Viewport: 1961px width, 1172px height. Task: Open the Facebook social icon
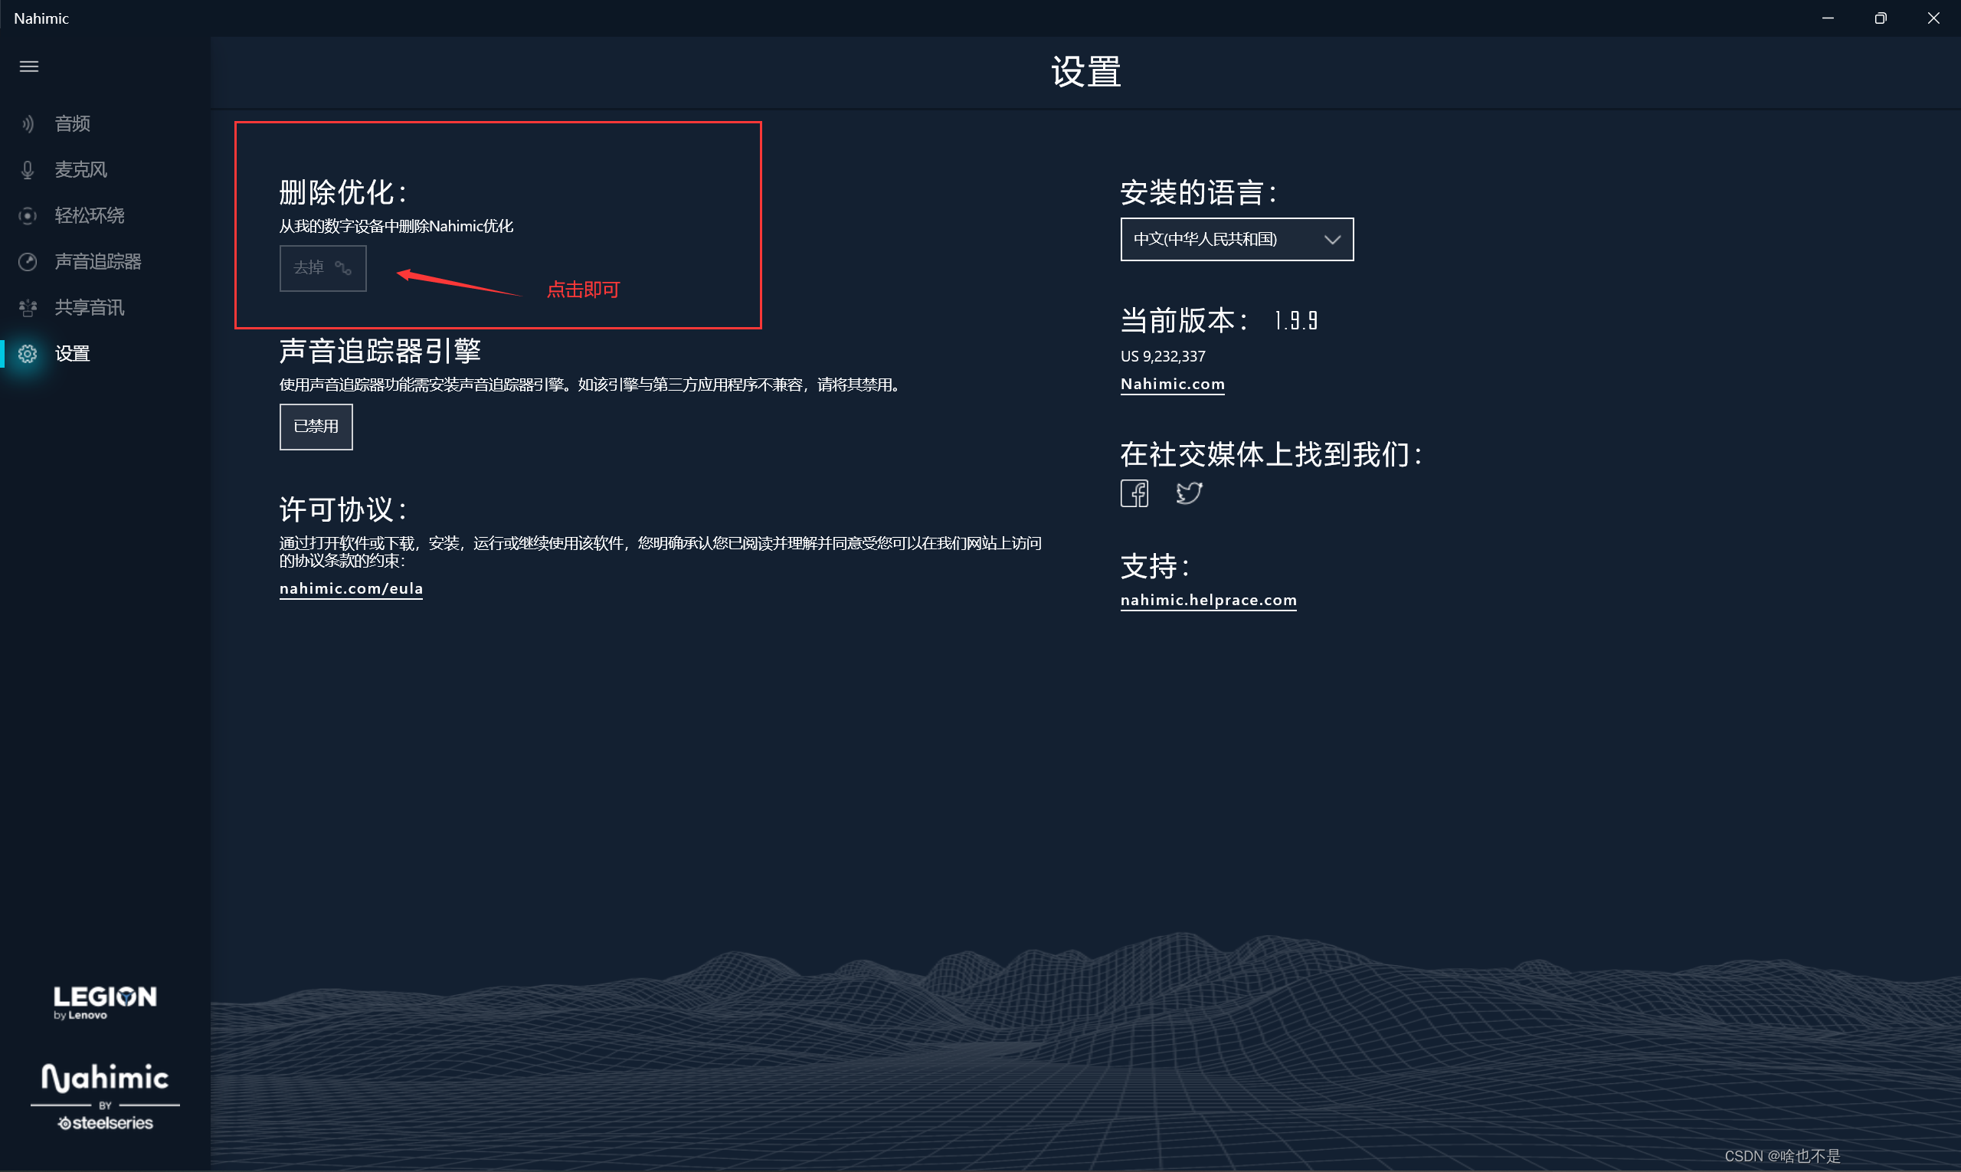pyautogui.click(x=1134, y=493)
